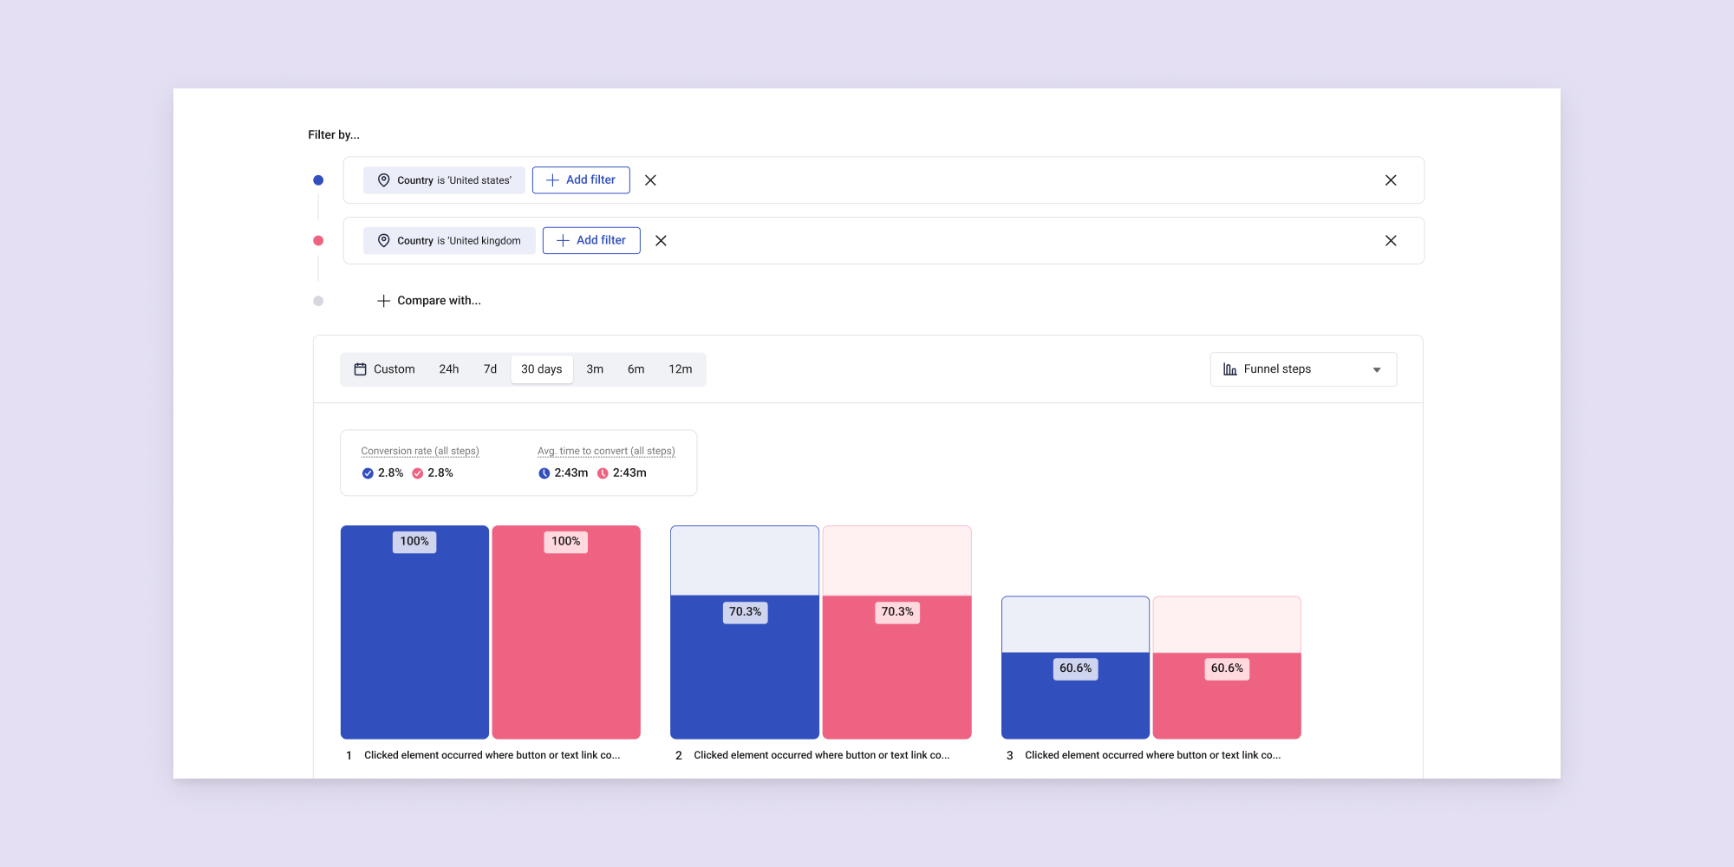
Task: Select the Custom date range tab
Action: pos(384,369)
